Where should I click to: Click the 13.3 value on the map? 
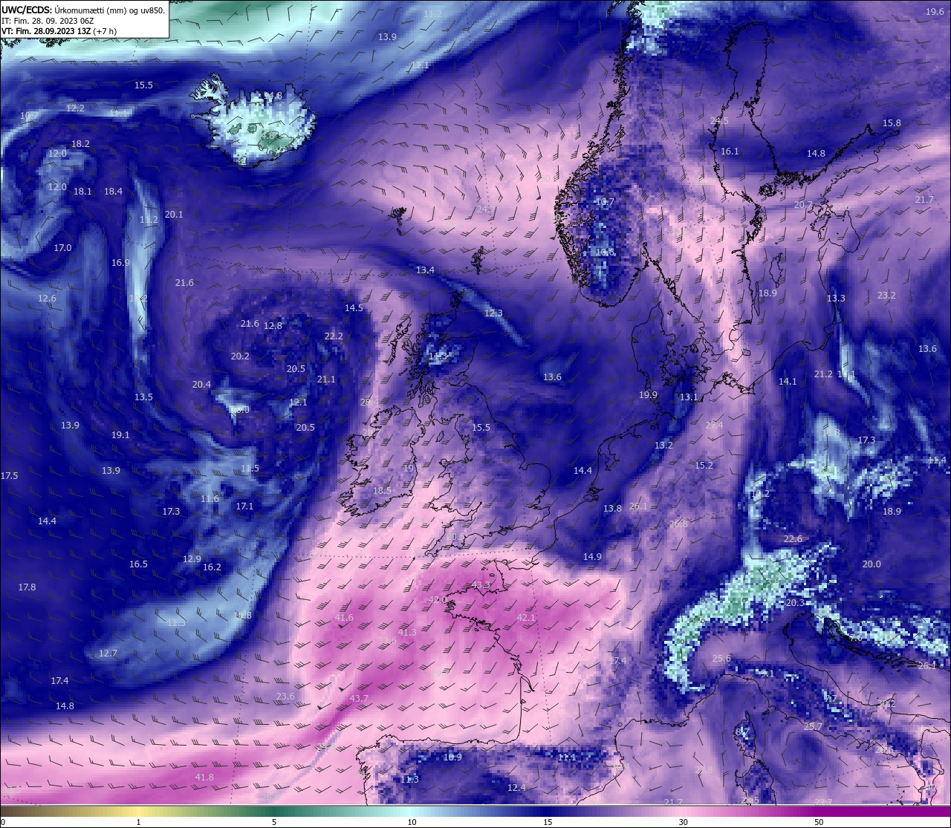pyautogui.click(x=836, y=299)
